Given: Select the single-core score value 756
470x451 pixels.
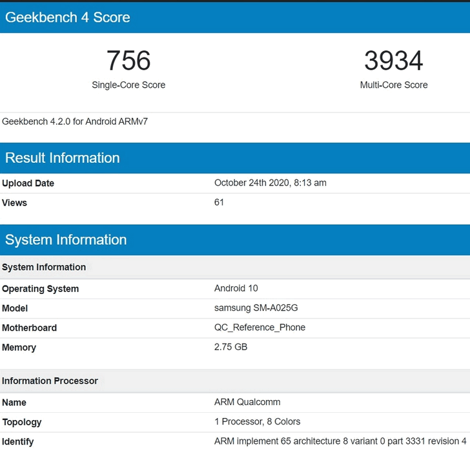Looking at the screenshot, I should click(128, 61).
